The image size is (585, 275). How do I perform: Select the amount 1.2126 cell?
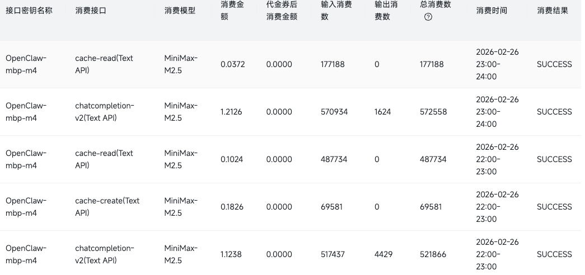231,112
